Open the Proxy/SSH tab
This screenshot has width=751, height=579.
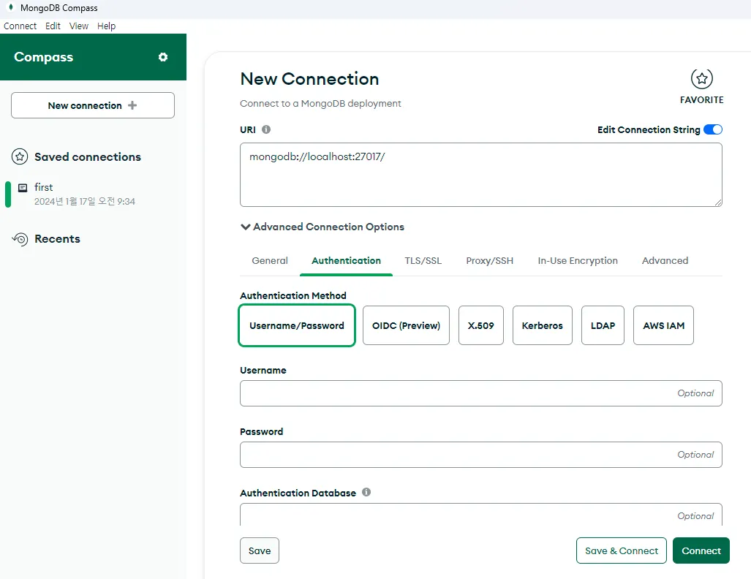(490, 260)
